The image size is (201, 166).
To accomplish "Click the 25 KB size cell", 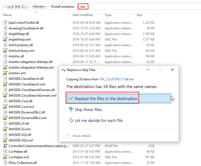I will 150,163.
